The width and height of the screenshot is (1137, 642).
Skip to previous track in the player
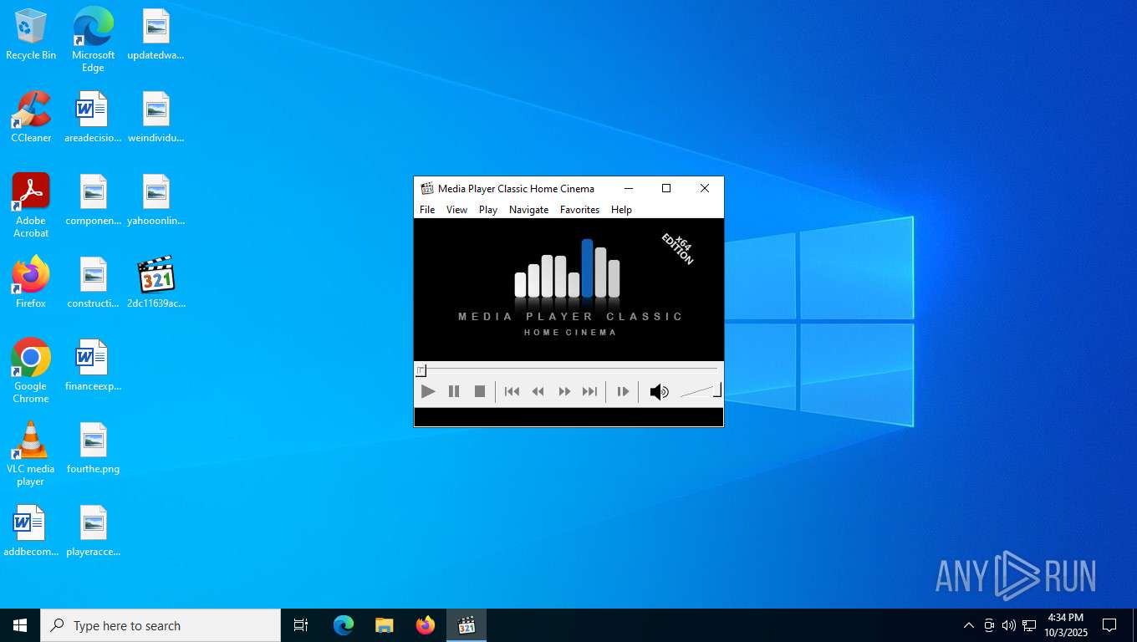512,391
